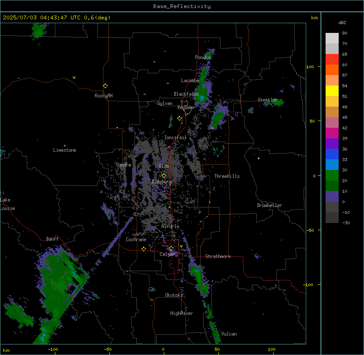364x355 pixels.
Task: Click the HighRiver city label
Action: tap(182, 313)
